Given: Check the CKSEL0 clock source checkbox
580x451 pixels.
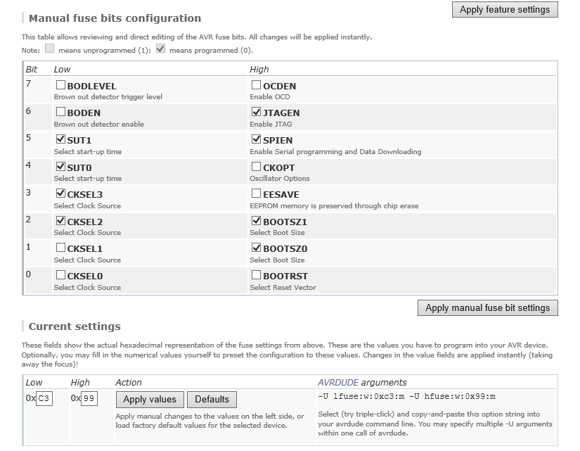Looking at the screenshot, I should coord(60,275).
